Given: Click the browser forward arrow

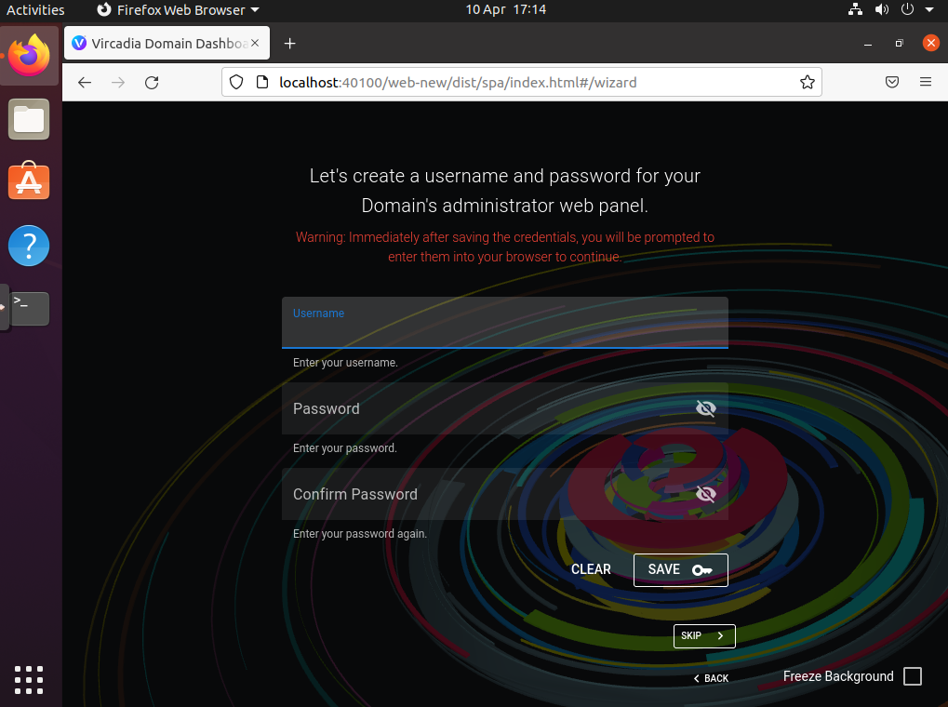Looking at the screenshot, I should pos(118,82).
